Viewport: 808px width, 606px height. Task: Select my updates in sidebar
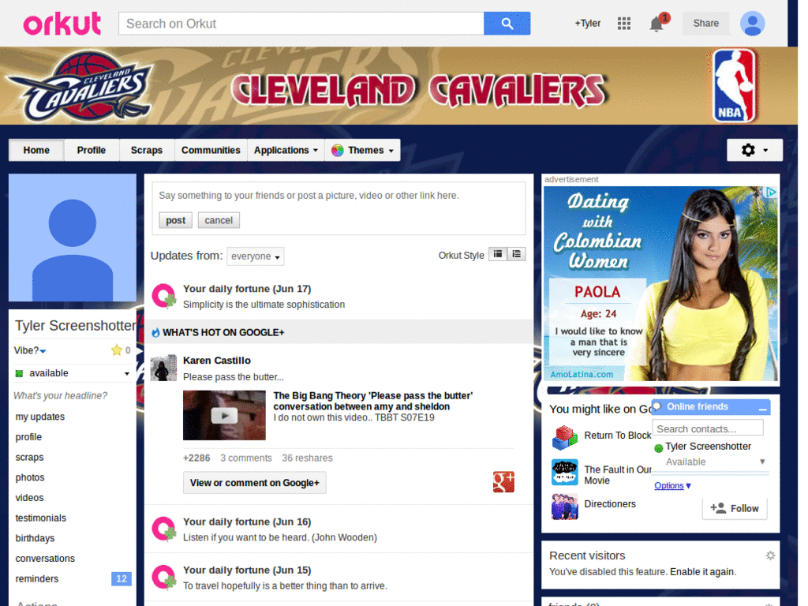[x=40, y=417]
